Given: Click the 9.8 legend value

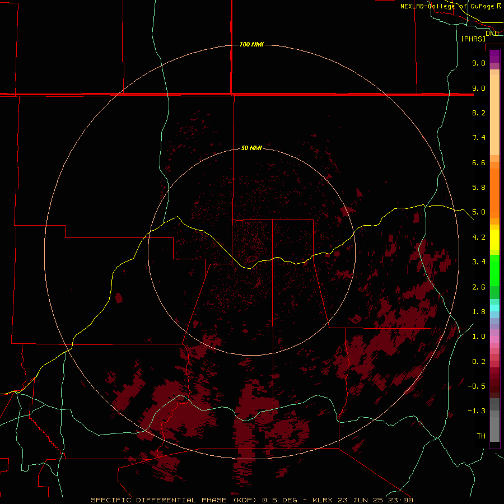Looking at the screenshot, I should point(479,63).
